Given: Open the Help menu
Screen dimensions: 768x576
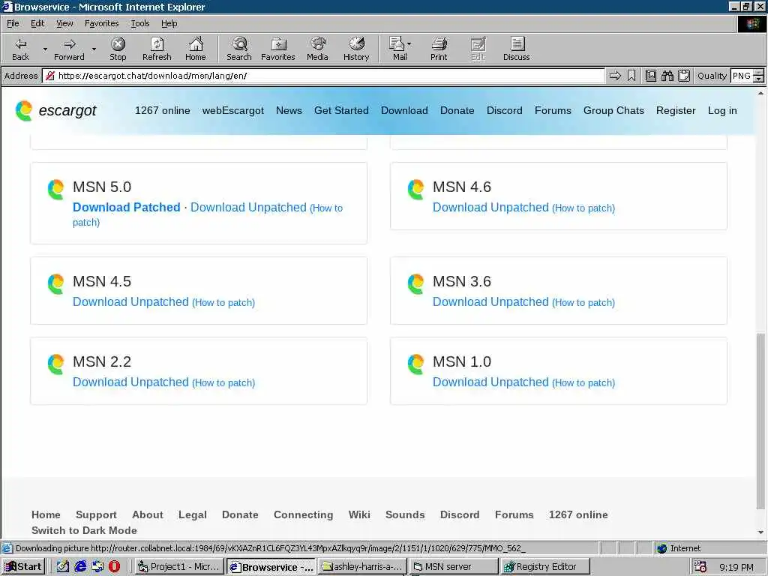Looking at the screenshot, I should click(x=169, y=23).
